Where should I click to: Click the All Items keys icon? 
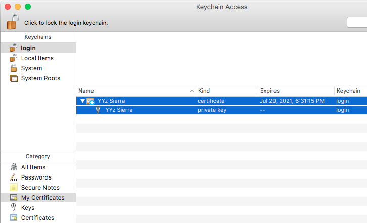pos(14,167)
